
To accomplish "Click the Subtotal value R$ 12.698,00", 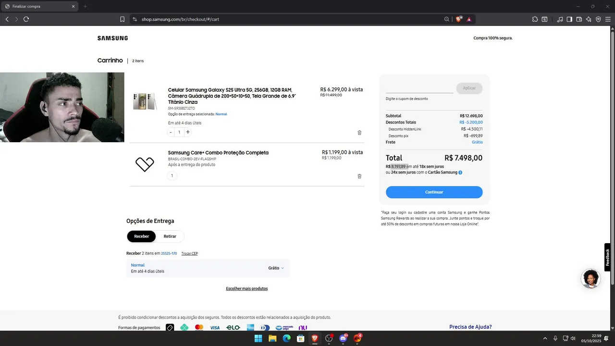I will click(471, 116).
